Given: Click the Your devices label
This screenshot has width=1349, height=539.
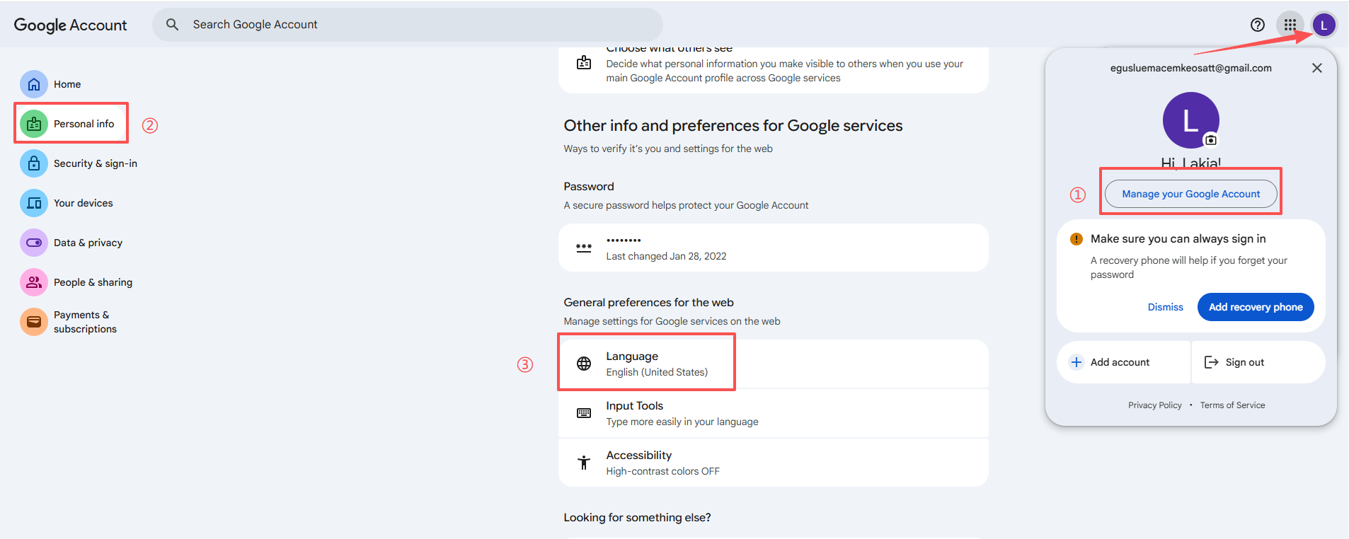Looking at the screenshot, I should [84, 203].
